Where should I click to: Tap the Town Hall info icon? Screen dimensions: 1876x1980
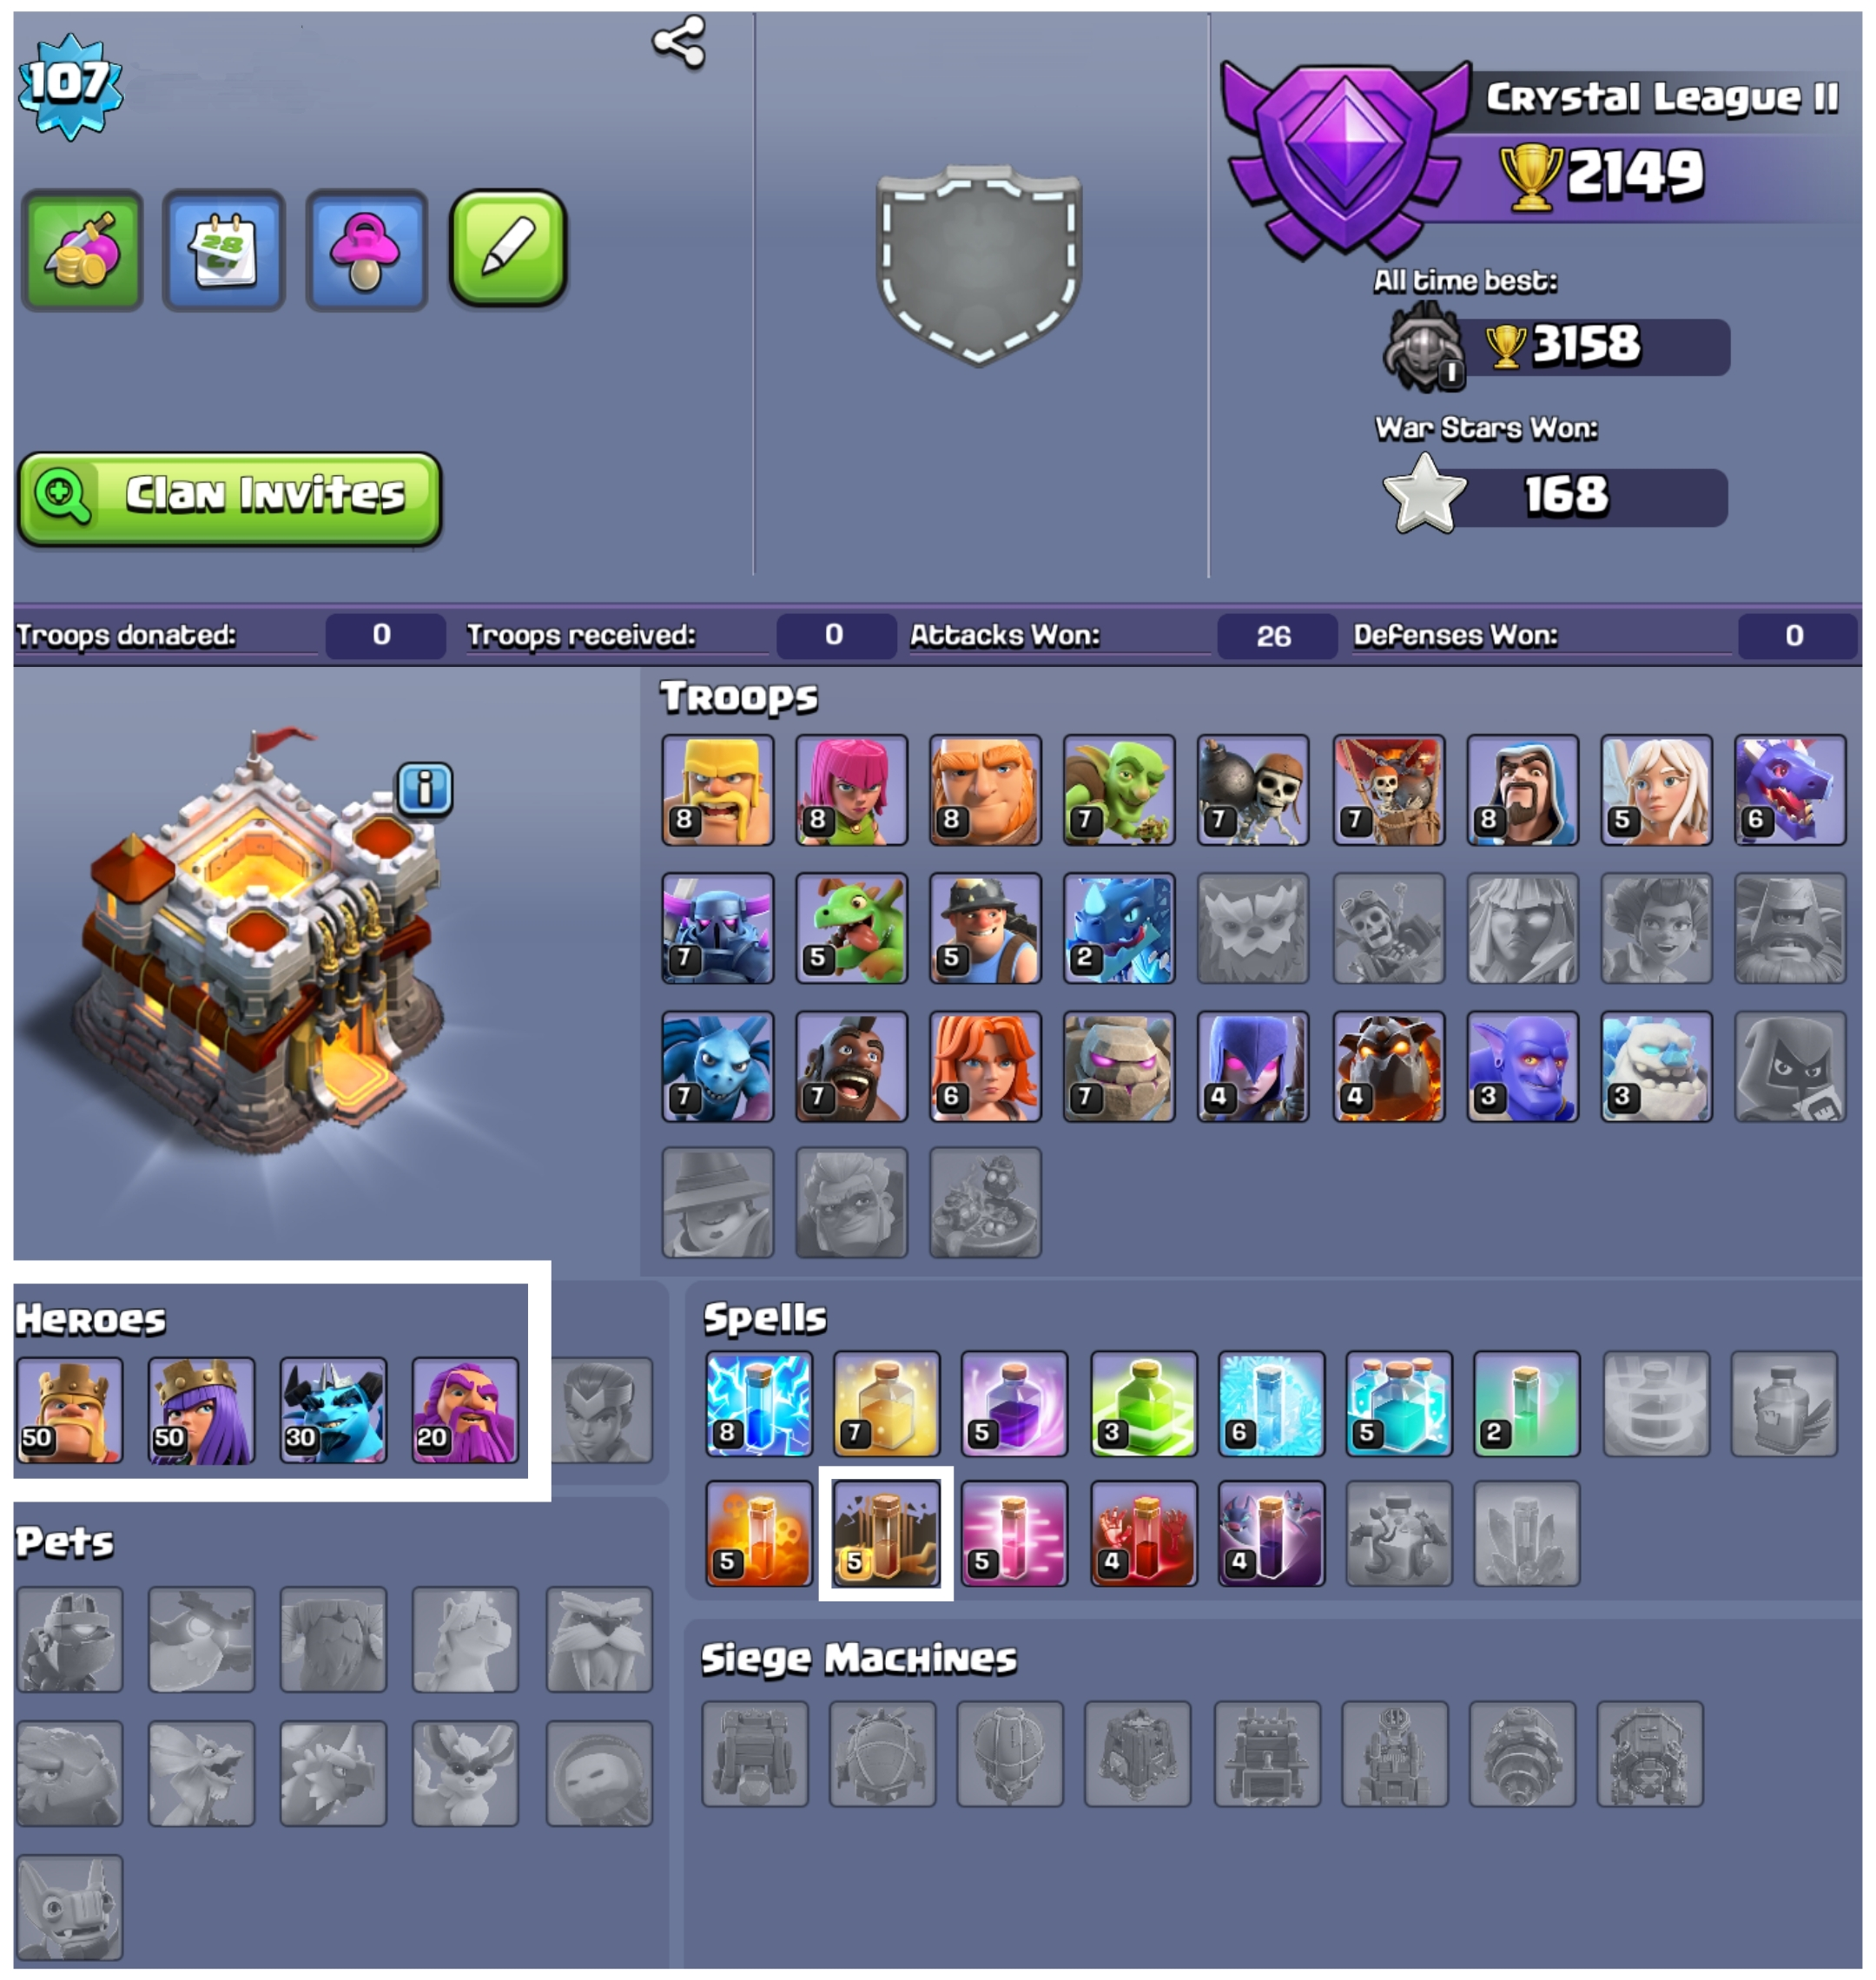click(x=425, y=789)
